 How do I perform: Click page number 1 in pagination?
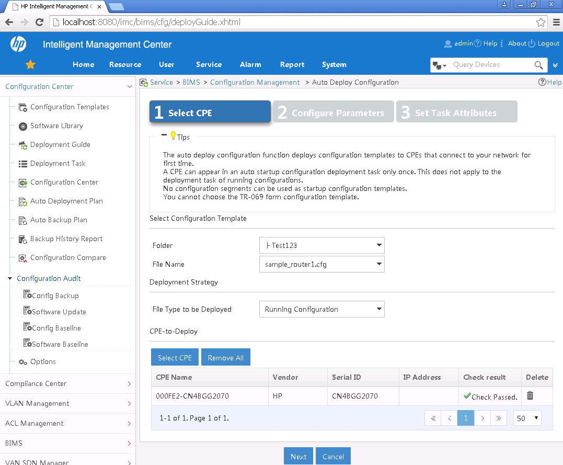466,418
